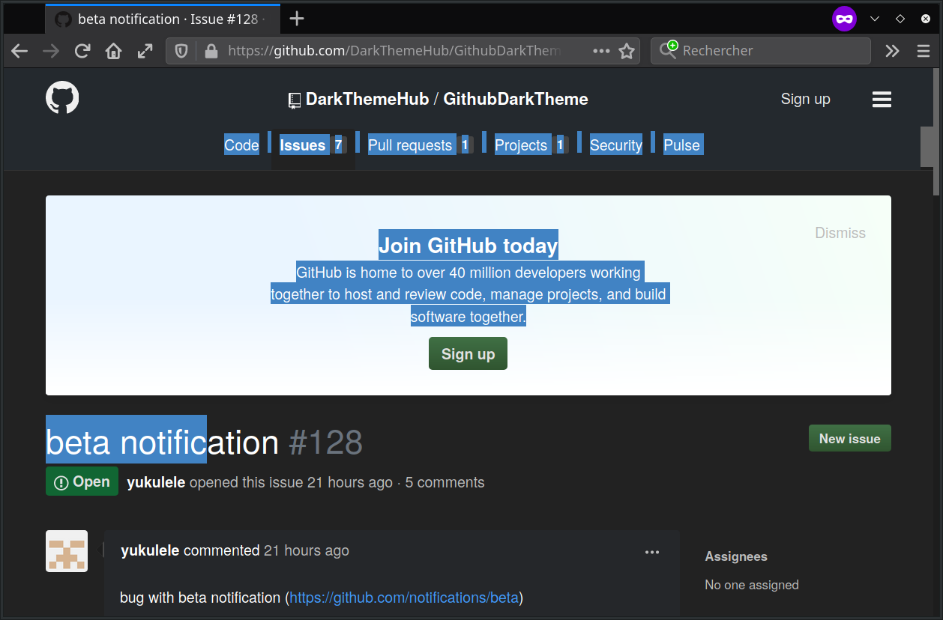Minimize window using title bar chevron

coord(874,19)
